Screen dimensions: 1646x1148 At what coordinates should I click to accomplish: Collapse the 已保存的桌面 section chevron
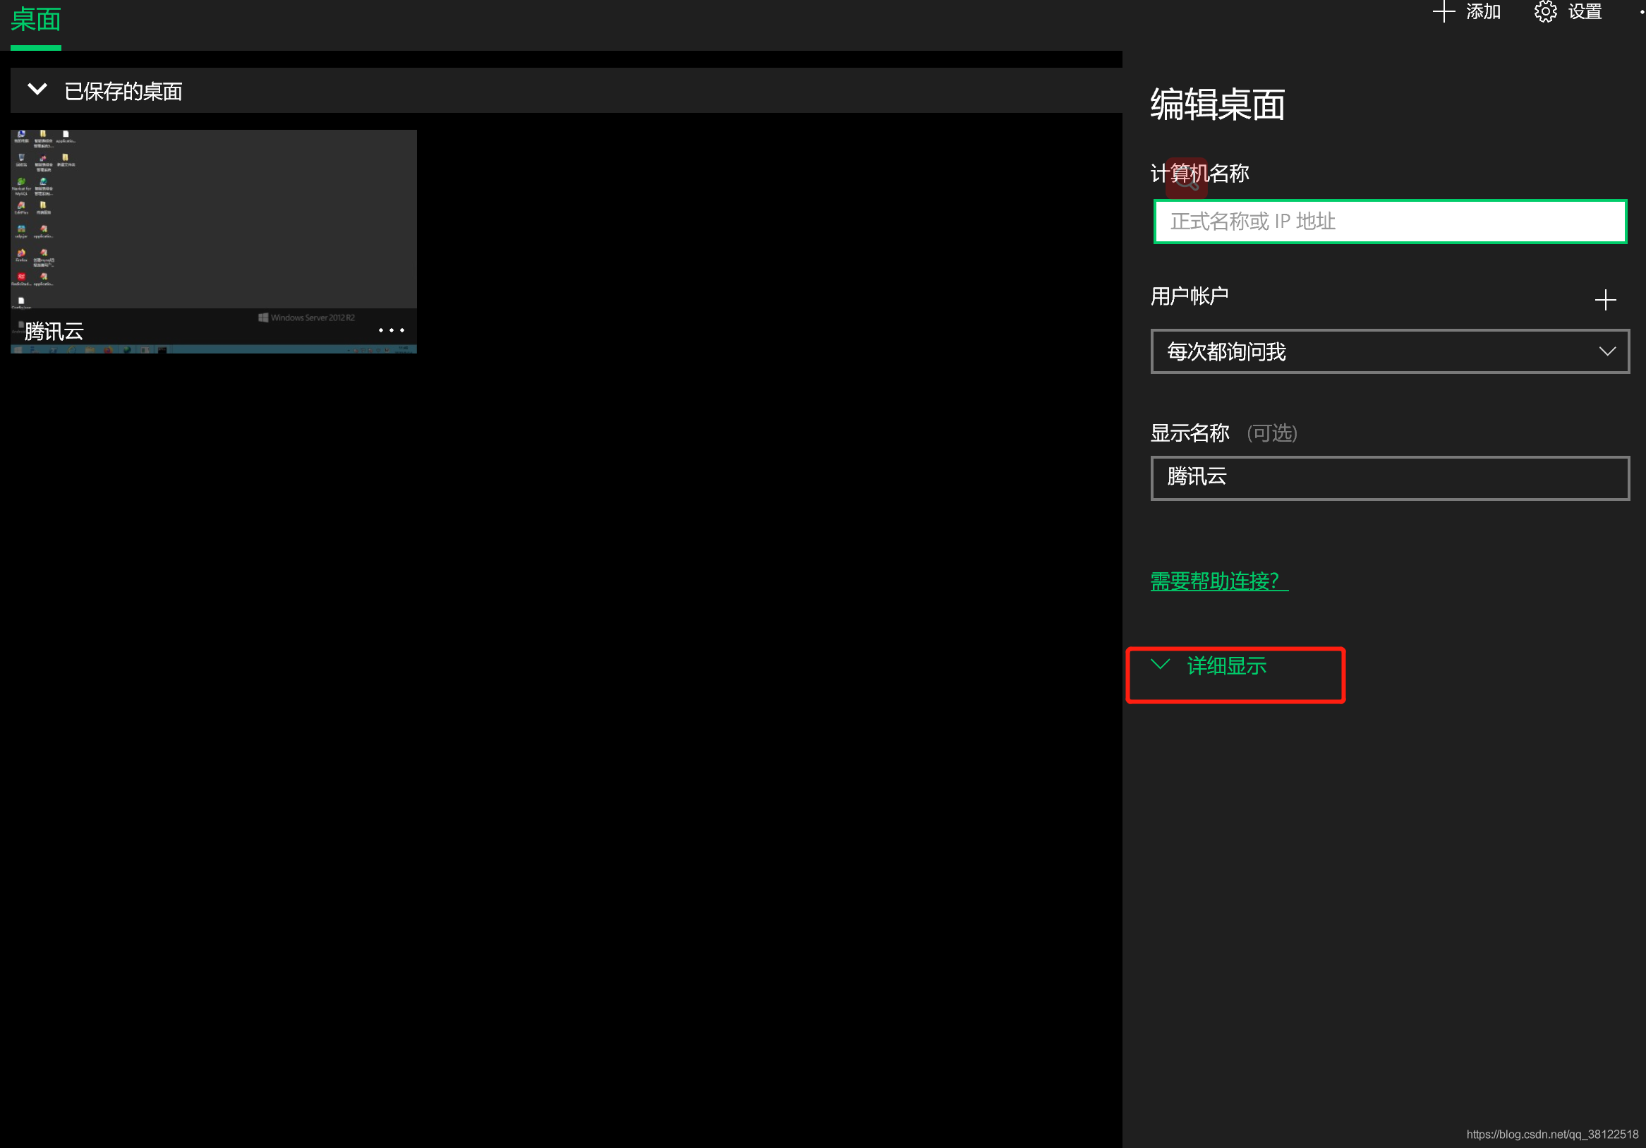point(37,90)
